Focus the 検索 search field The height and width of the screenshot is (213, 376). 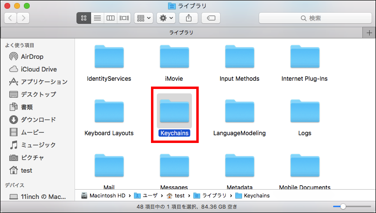pyautogui.click(x=315, y=18)
